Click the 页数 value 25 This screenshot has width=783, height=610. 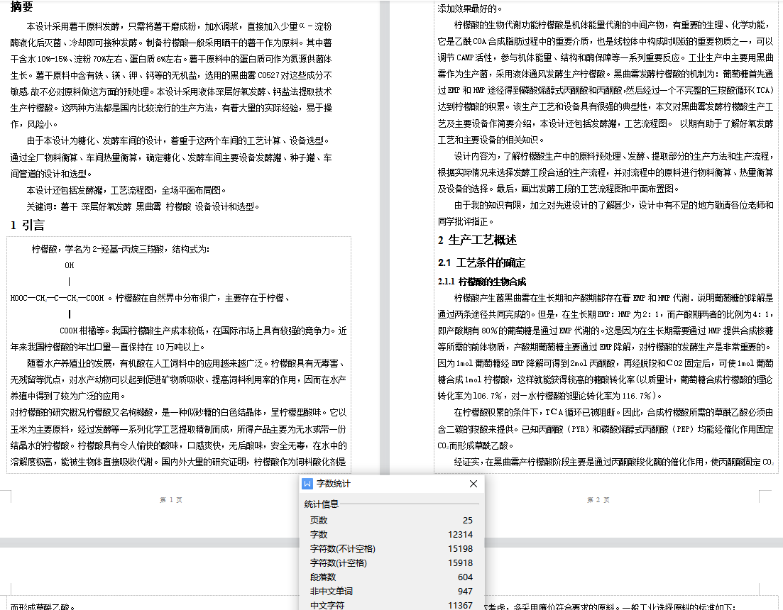click(x=466, y=520)
